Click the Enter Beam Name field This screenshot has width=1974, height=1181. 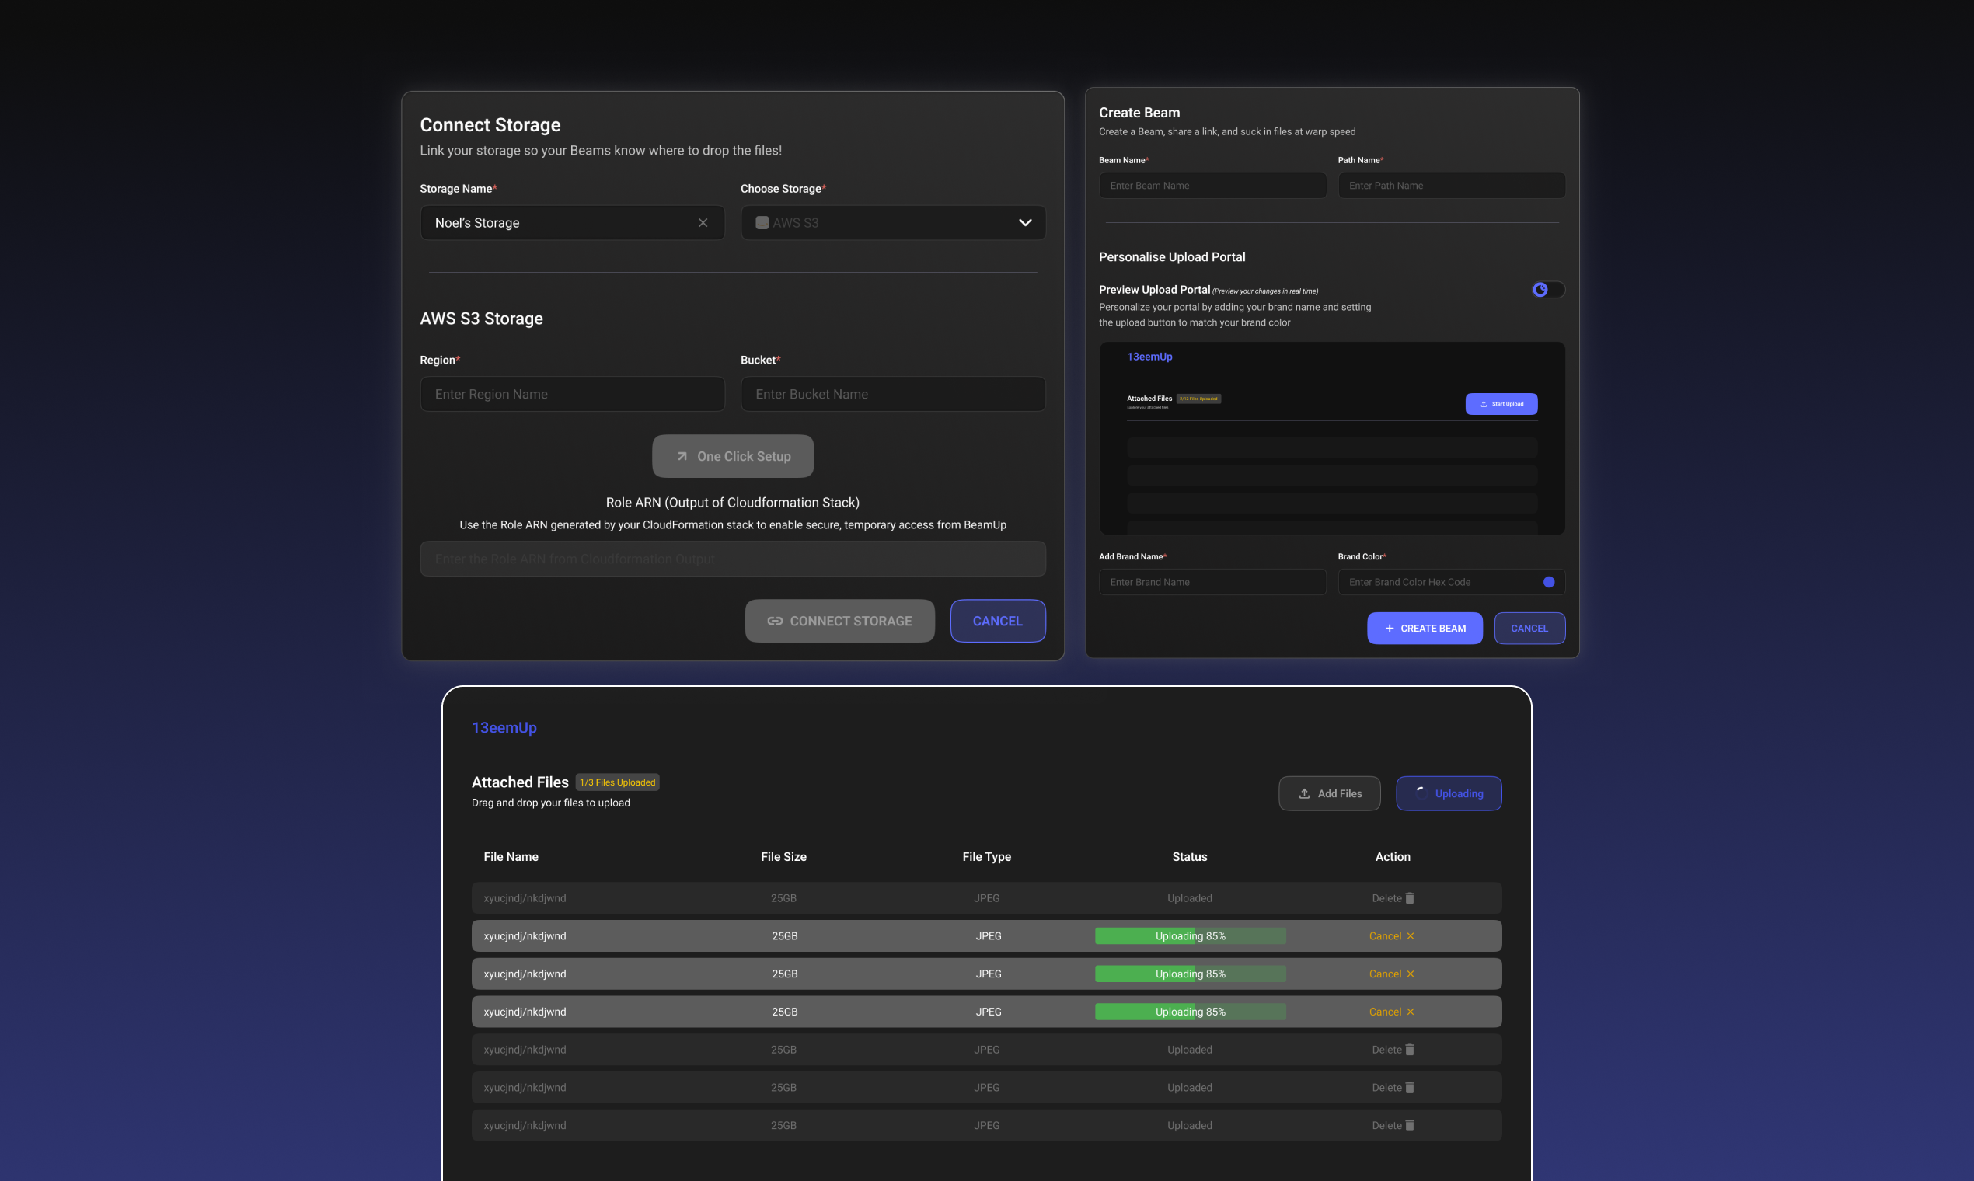pos(1213,186)
